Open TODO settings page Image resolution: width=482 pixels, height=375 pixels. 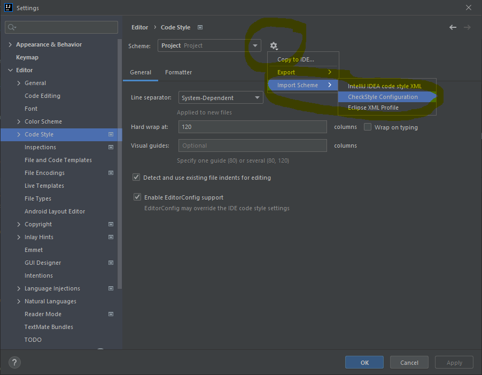point(33,340)
